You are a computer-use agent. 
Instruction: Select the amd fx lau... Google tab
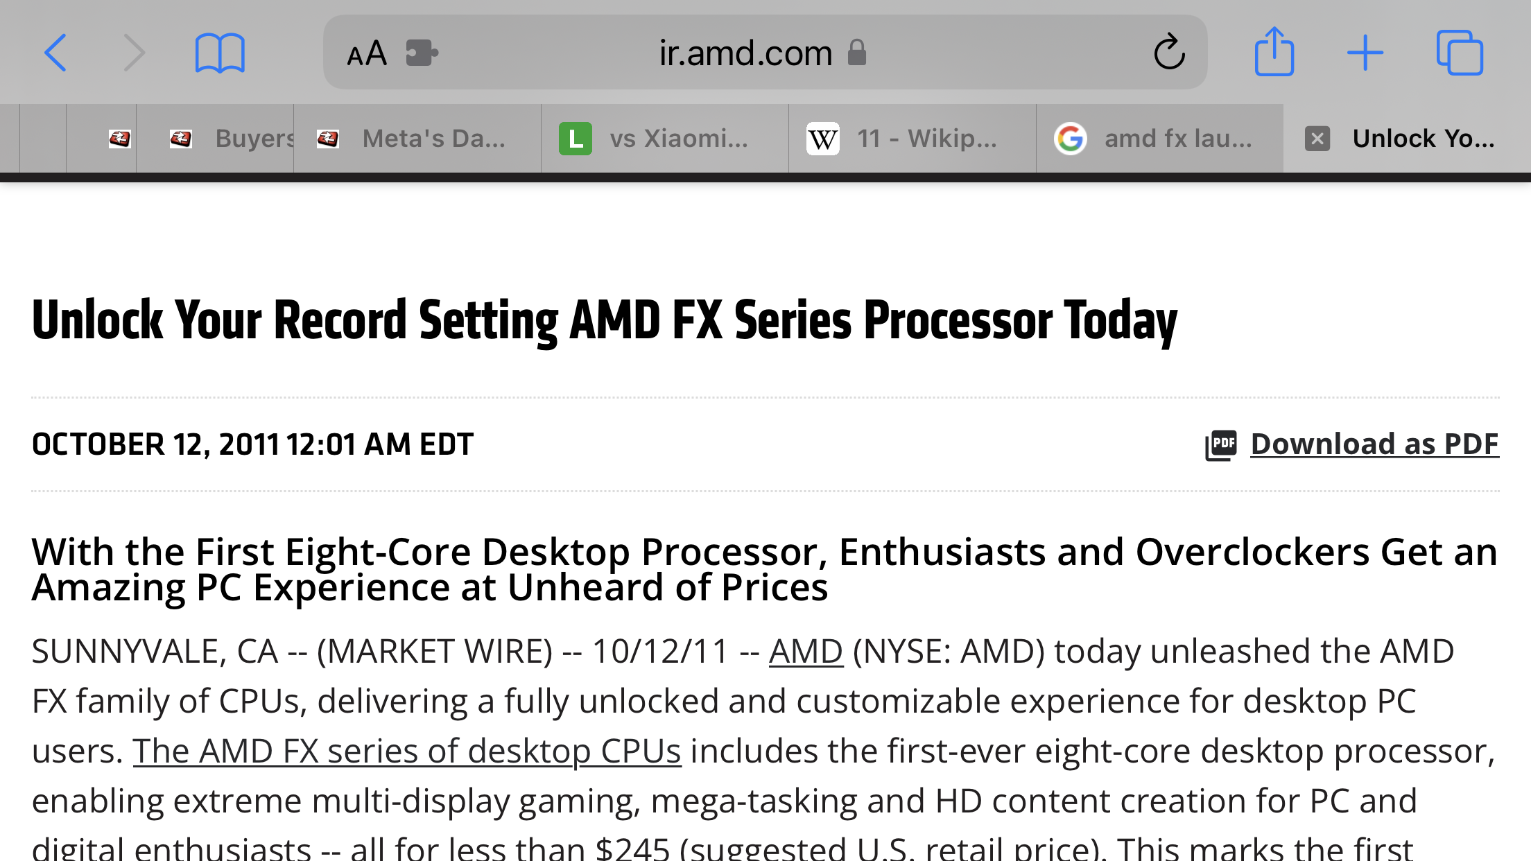[1160, 139]
